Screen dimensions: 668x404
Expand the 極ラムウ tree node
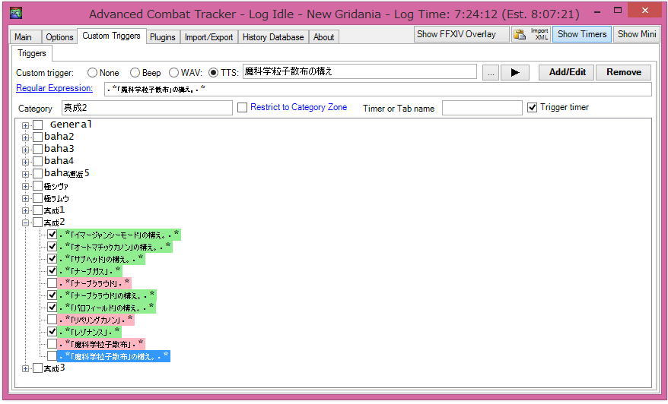[26, 198]
